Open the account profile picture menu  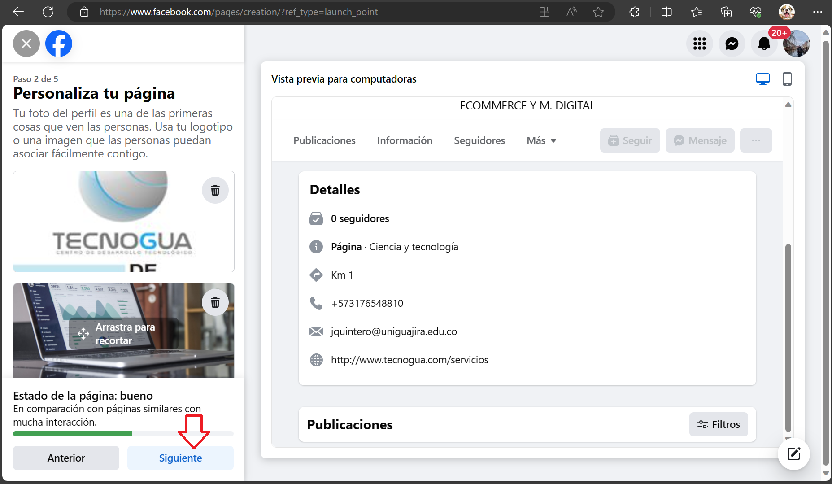(x=796, y=44)
